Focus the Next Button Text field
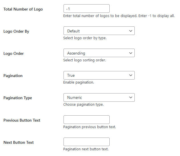Screen dimensions: 180x156 (x=86, y=142)
